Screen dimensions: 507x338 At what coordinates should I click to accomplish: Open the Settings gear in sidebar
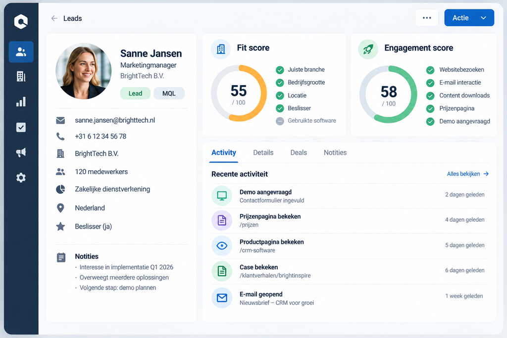21,178
